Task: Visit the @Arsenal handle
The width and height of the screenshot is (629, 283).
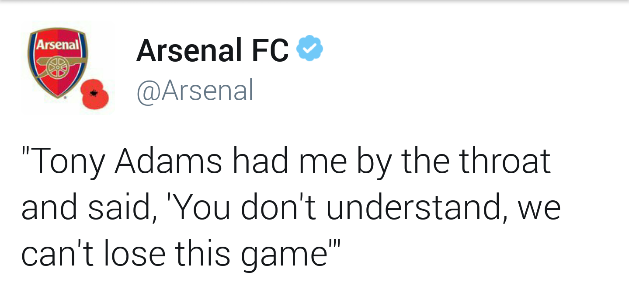Action: [x=195, y=91]
